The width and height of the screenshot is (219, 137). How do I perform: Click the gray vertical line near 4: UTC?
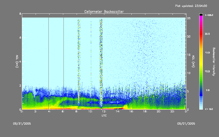[49, 63]
